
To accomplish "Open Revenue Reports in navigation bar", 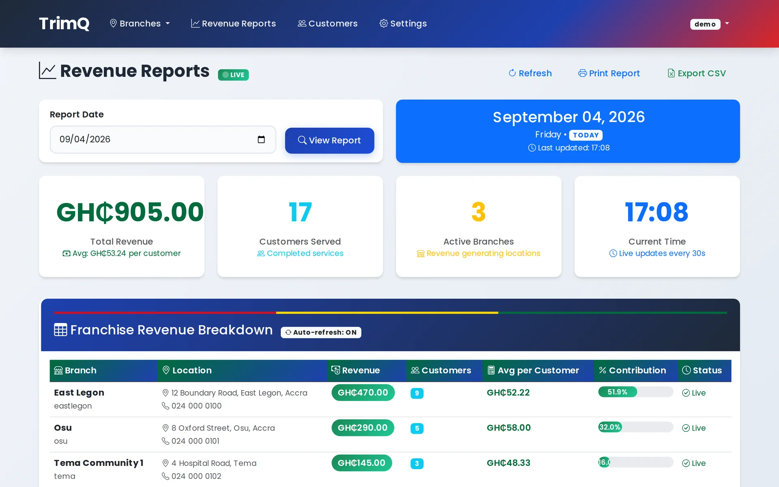I will (233, 24).
